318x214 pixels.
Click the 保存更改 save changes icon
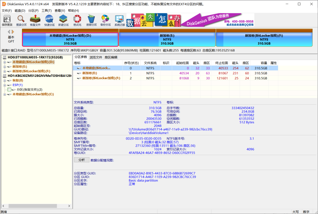7,21
